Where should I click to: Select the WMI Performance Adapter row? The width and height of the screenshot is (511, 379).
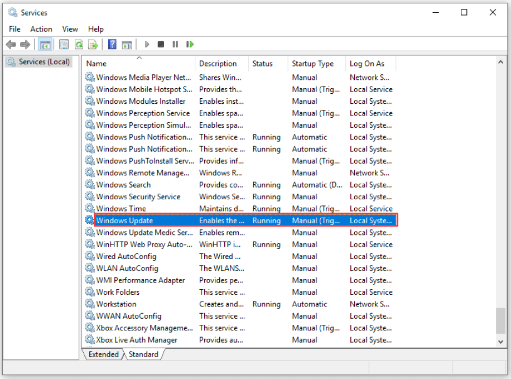[239, 280]
